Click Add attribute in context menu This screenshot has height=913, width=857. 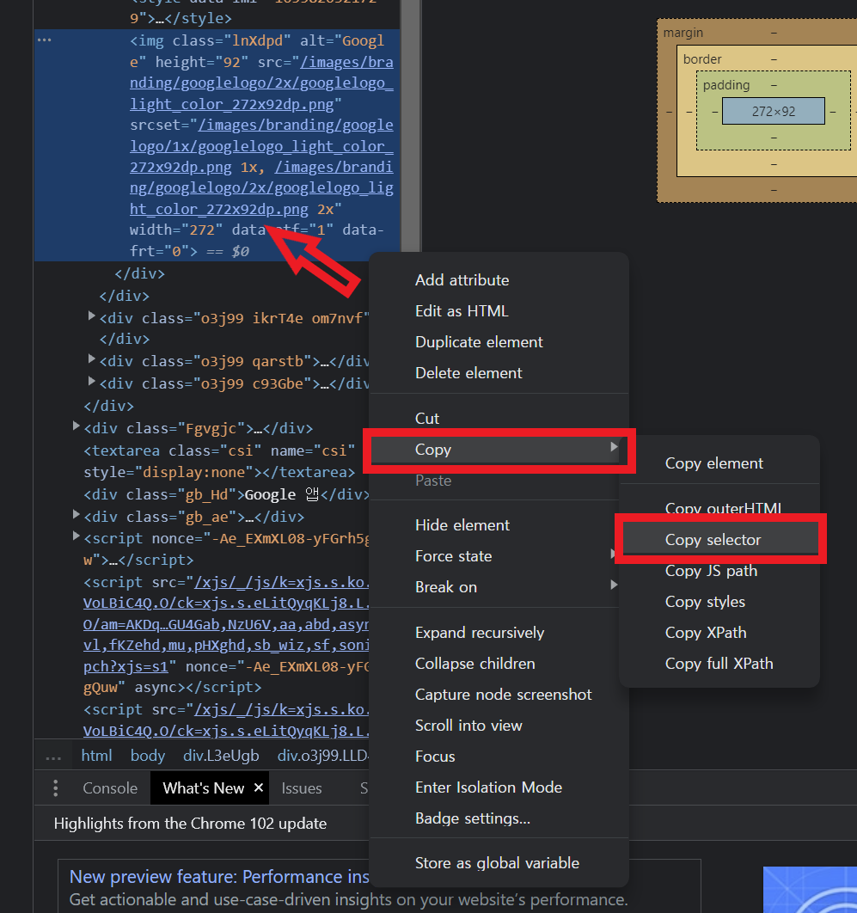click(x=462, y=280)
